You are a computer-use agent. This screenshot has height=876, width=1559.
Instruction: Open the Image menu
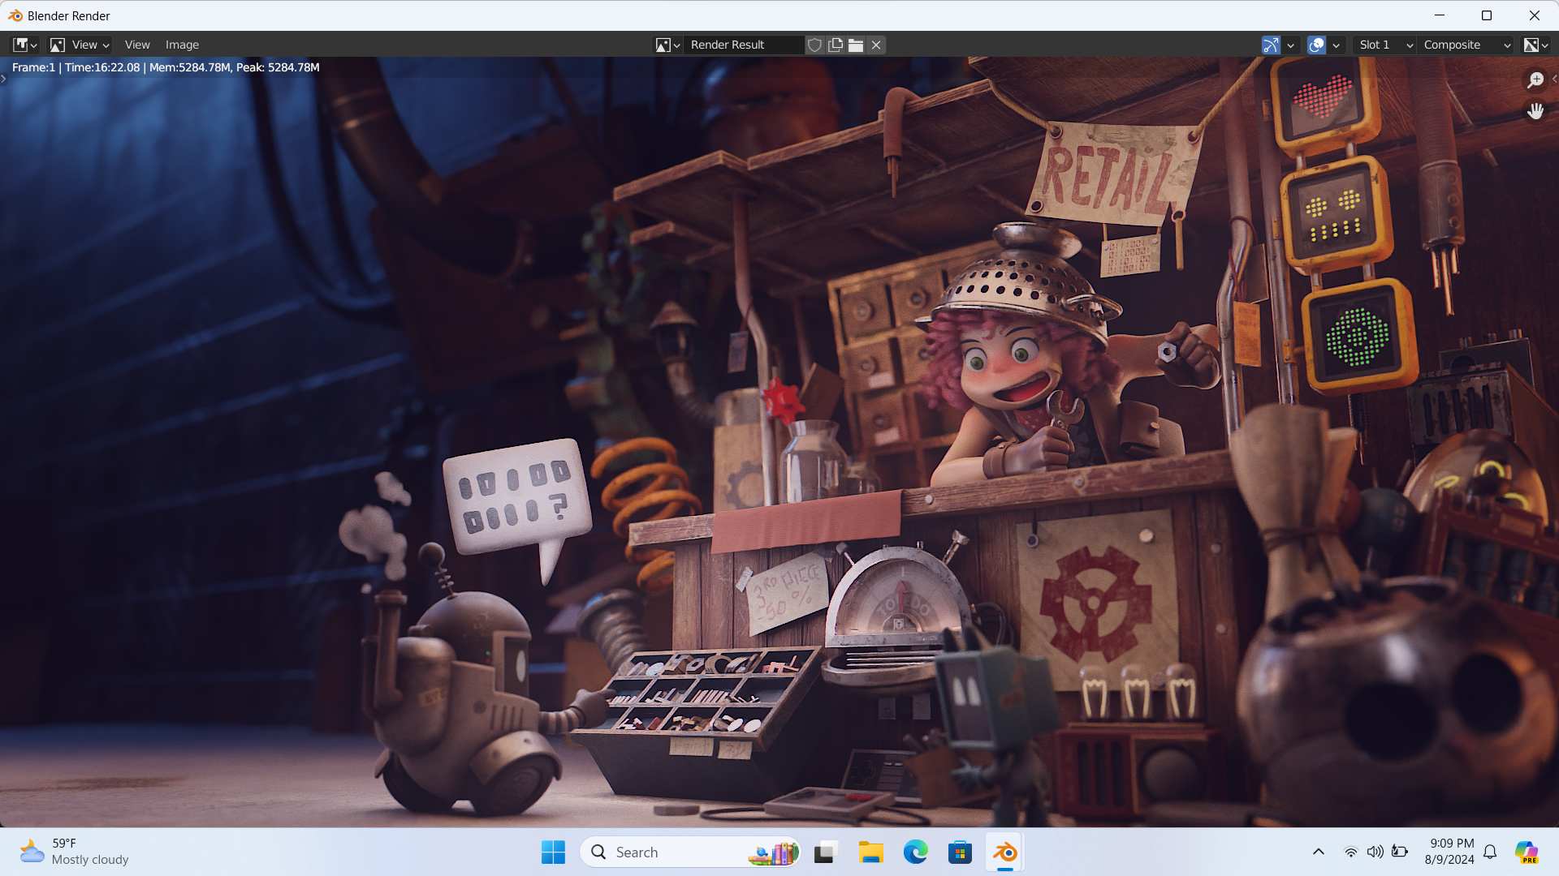coord(182,45)
